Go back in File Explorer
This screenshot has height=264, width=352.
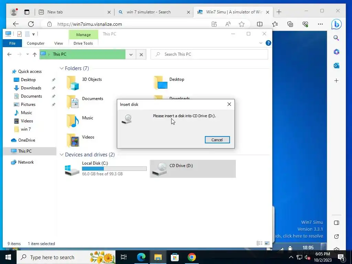[9, 54]
